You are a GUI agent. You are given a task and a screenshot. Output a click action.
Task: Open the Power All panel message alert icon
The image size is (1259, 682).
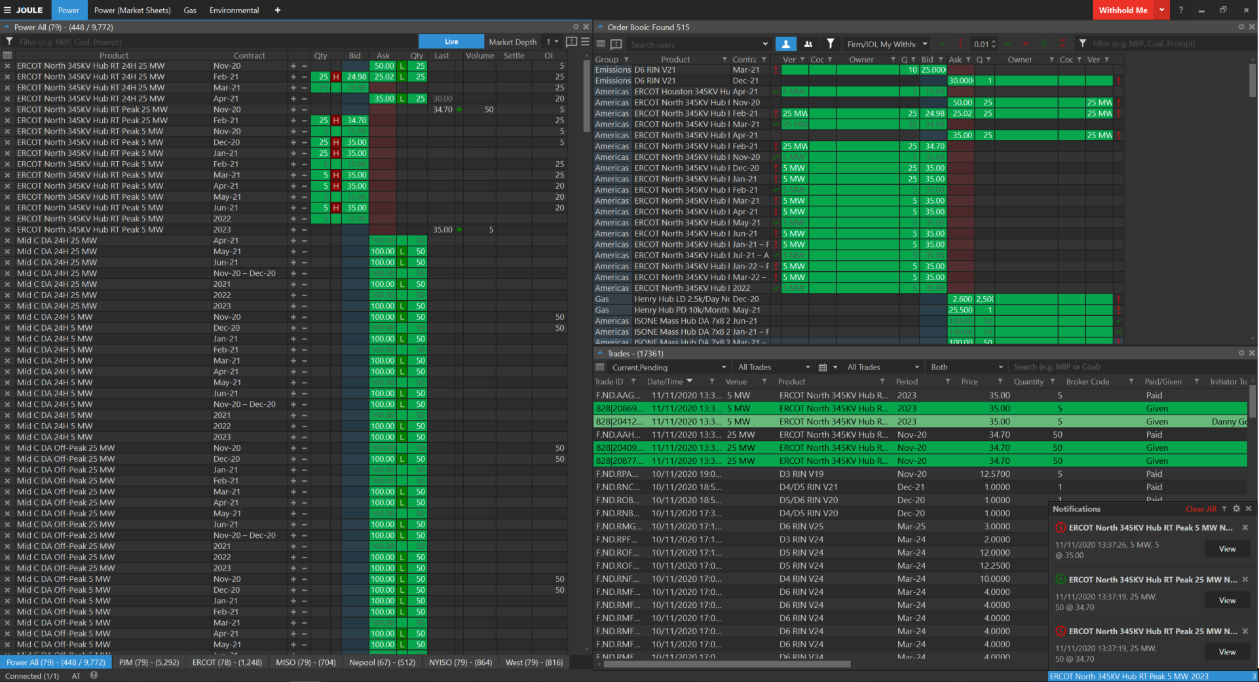pos(571,41)
